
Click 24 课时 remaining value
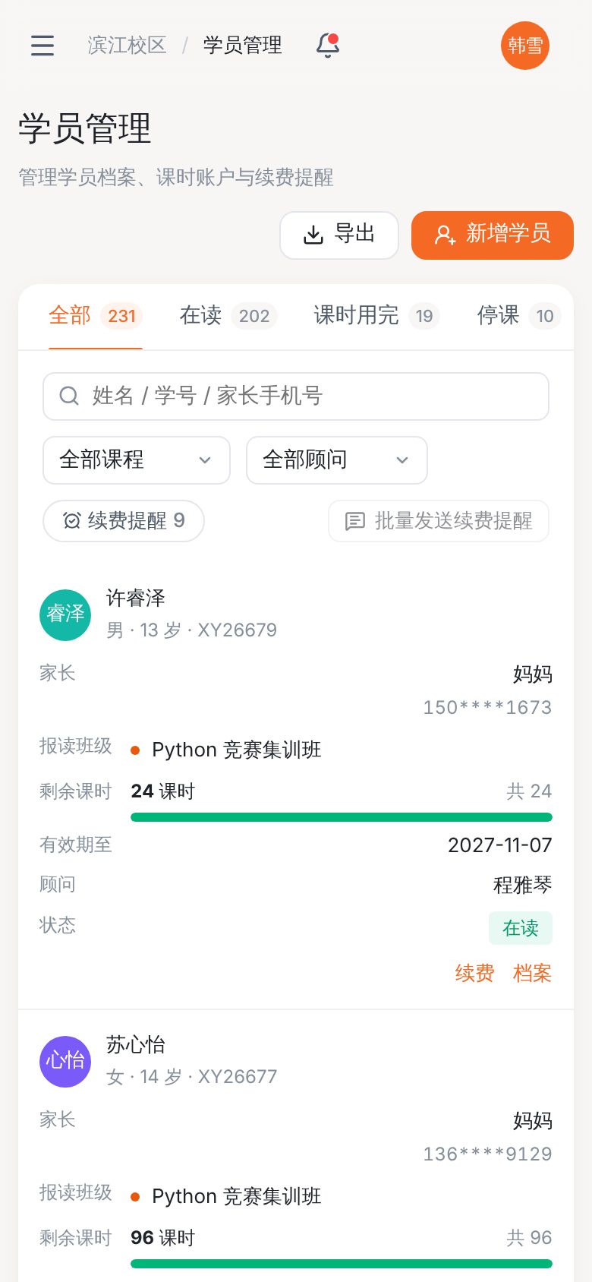point(163,791)
